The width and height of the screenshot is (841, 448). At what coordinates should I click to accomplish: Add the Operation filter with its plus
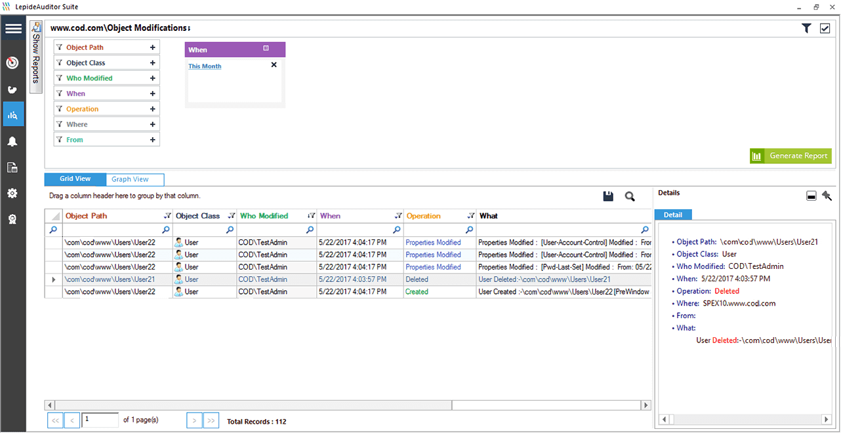(x=152, y=109)
